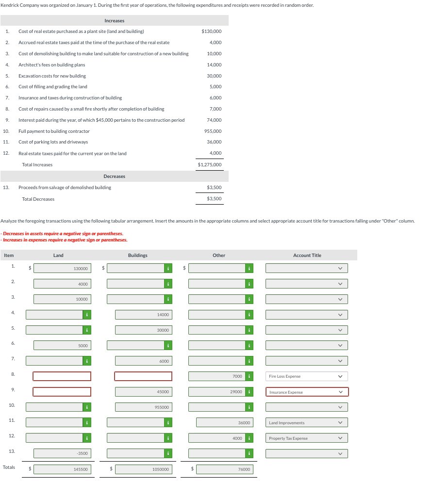433x481 pixels.
Task: Click Buildings field containing 14000
Action: 144,315
